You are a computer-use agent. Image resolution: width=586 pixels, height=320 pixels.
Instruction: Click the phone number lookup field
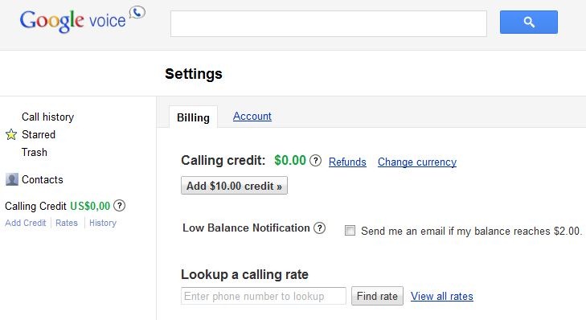coord(264,296)
